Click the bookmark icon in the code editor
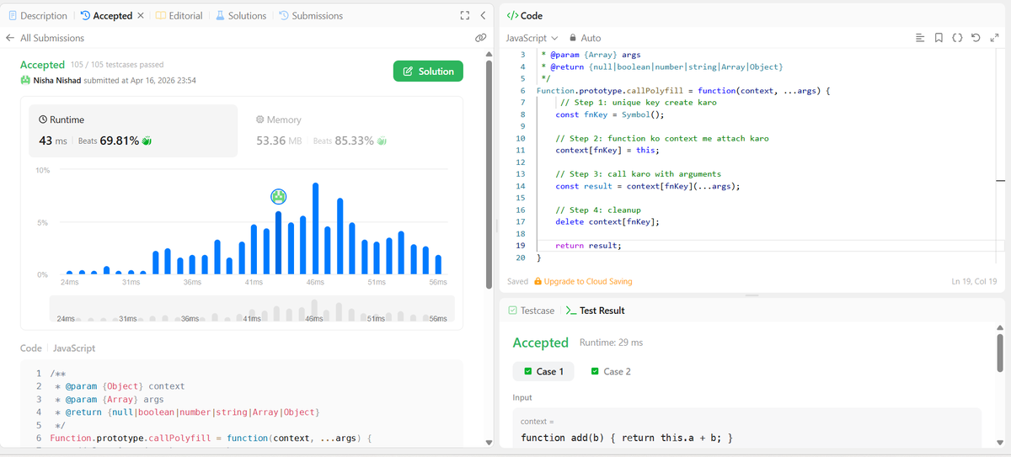 point(939,38)
